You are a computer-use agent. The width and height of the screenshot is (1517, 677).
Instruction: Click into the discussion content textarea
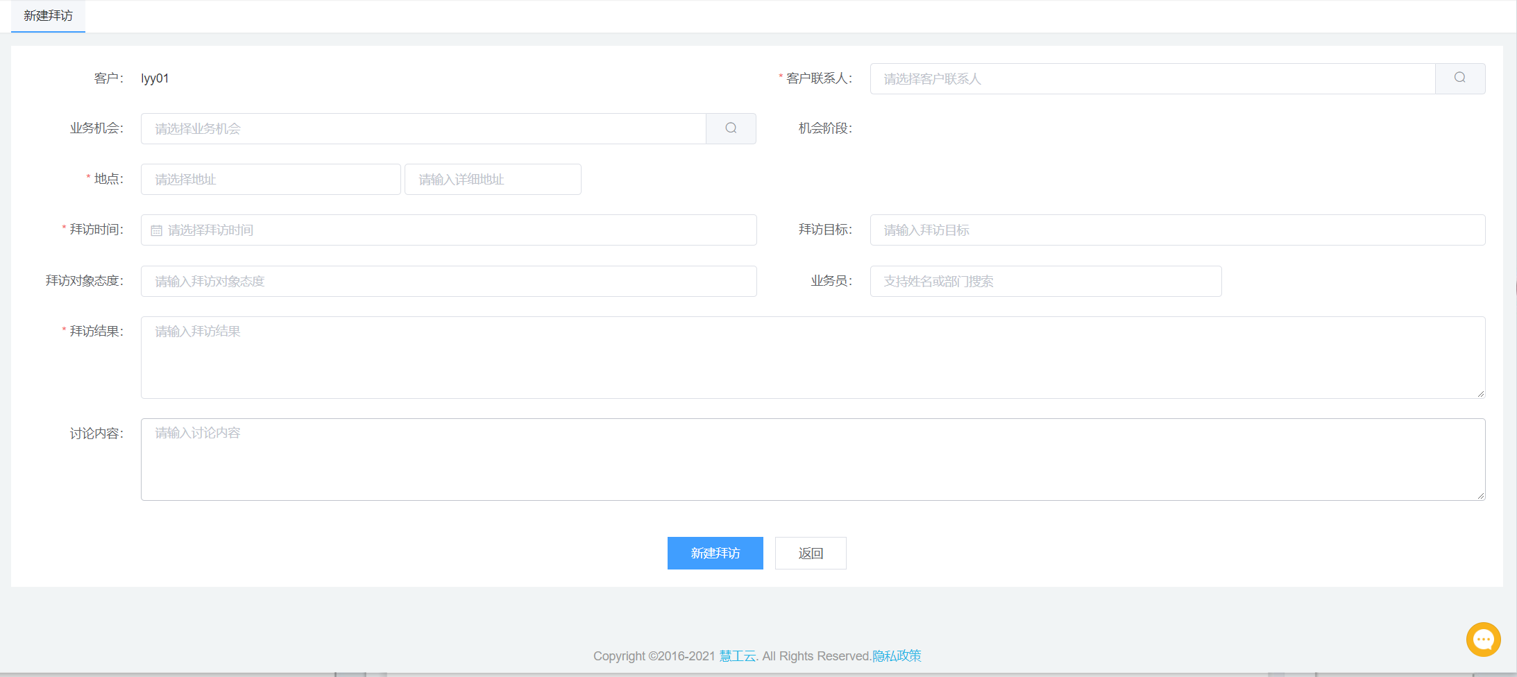812,459
